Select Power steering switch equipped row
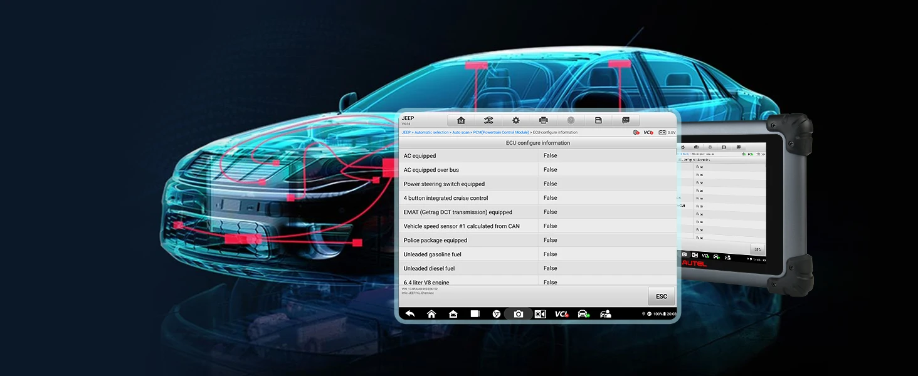Viewport: 918px width, 376px height. pyautogui.click(x=538, y=184)
